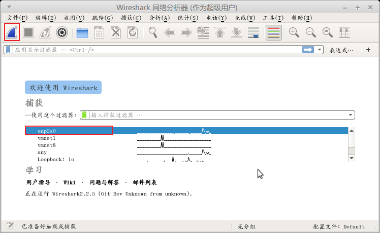Select the vmnet8 interface
The height and width of the screenshot is (233, 380).
(x=186, y=145)
